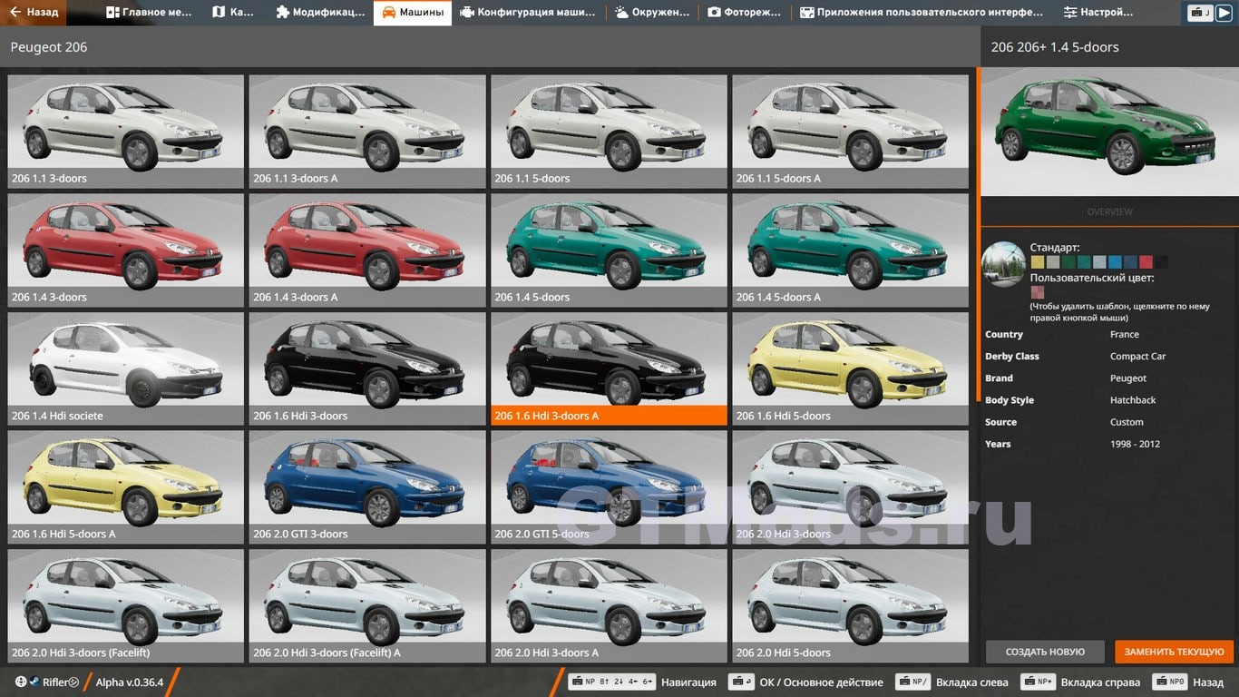Click the СОЗДАТЬ НОВУЮ button
Viewport: 1239px width, 697px height.
[x=1045, y=652]
